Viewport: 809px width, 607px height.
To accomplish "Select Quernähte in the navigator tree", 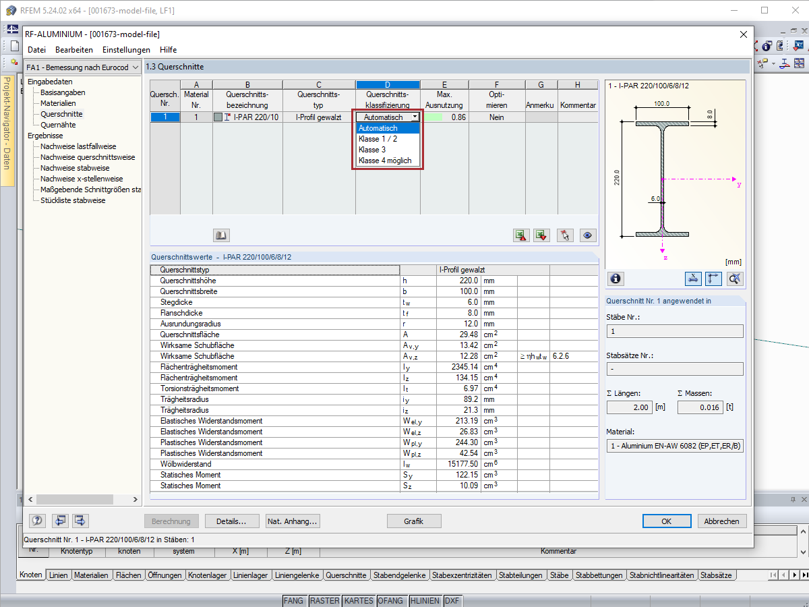I will [x=58, y=125].
